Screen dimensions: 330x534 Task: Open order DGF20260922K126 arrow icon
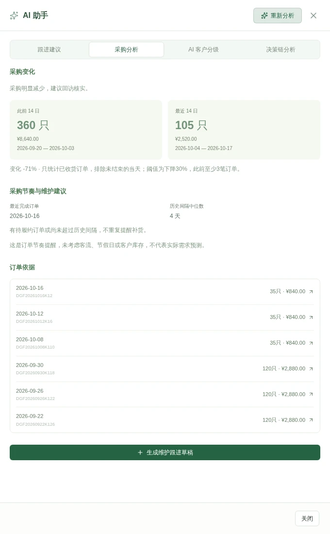tap(311, 420)
